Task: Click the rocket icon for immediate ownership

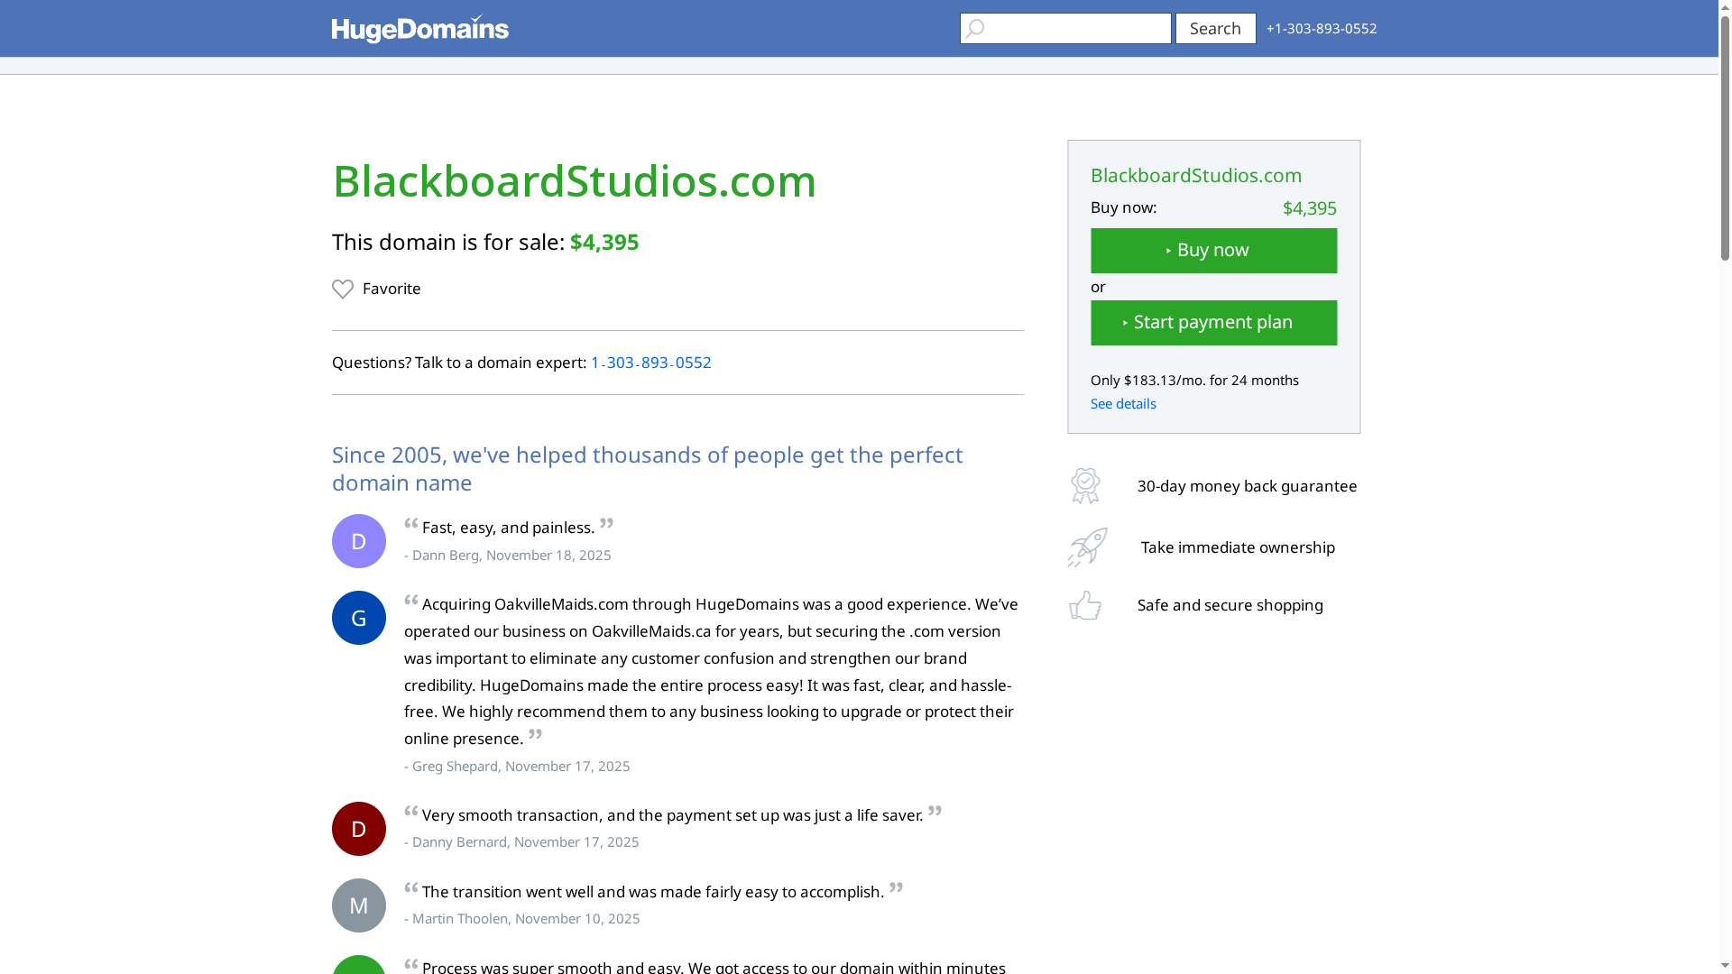Action: 1085,547
